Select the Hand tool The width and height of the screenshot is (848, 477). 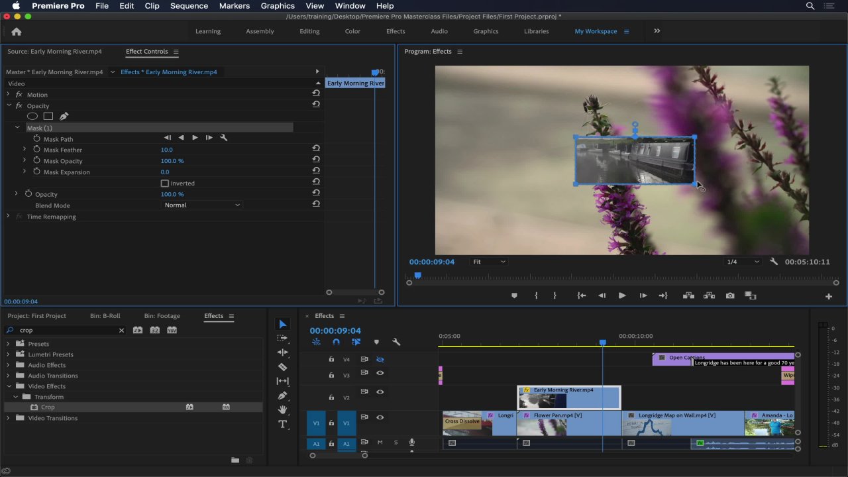283,410
